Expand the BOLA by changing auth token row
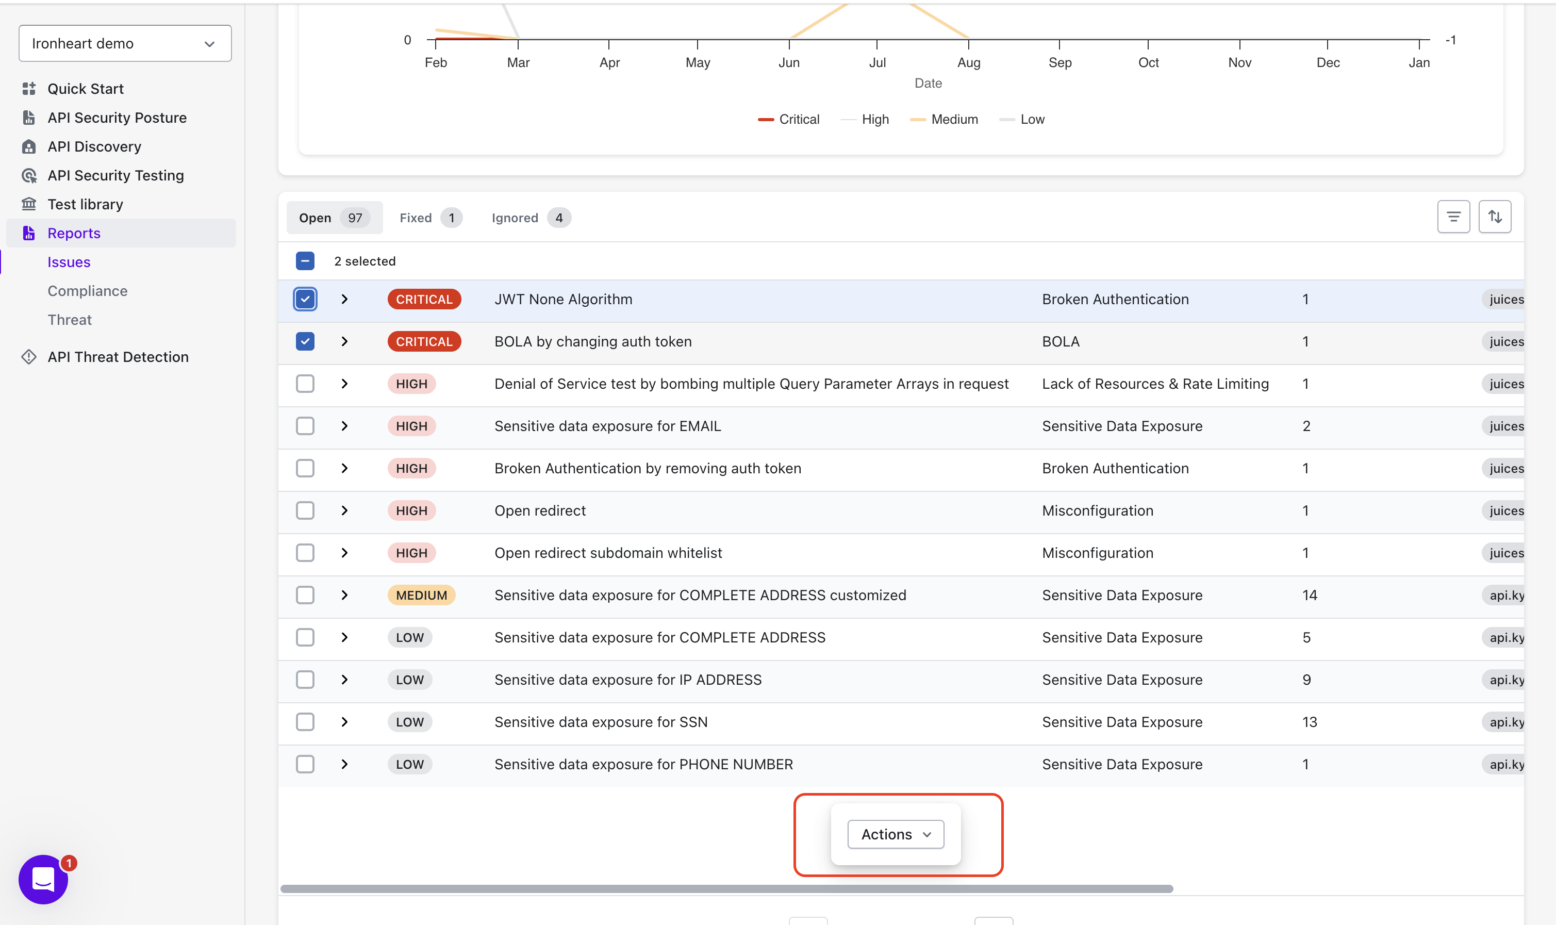 (x=344, y=341)
